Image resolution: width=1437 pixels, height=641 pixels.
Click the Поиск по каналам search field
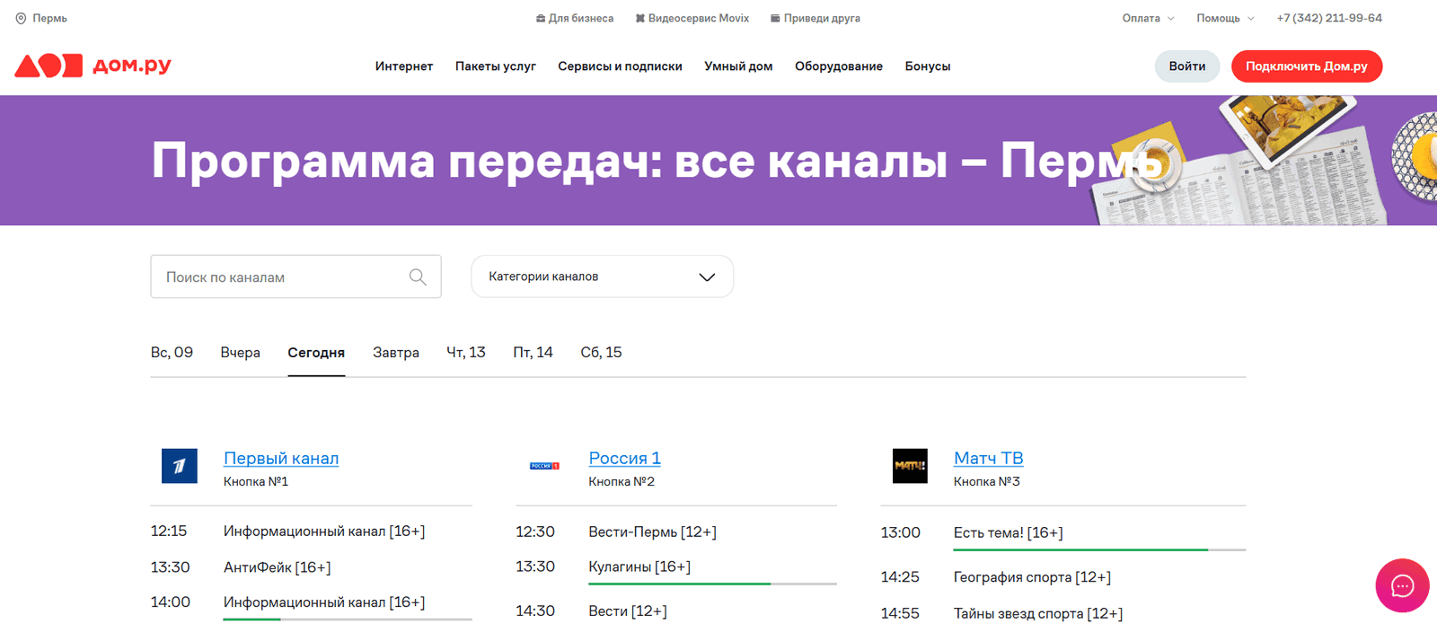coord(278,277)
